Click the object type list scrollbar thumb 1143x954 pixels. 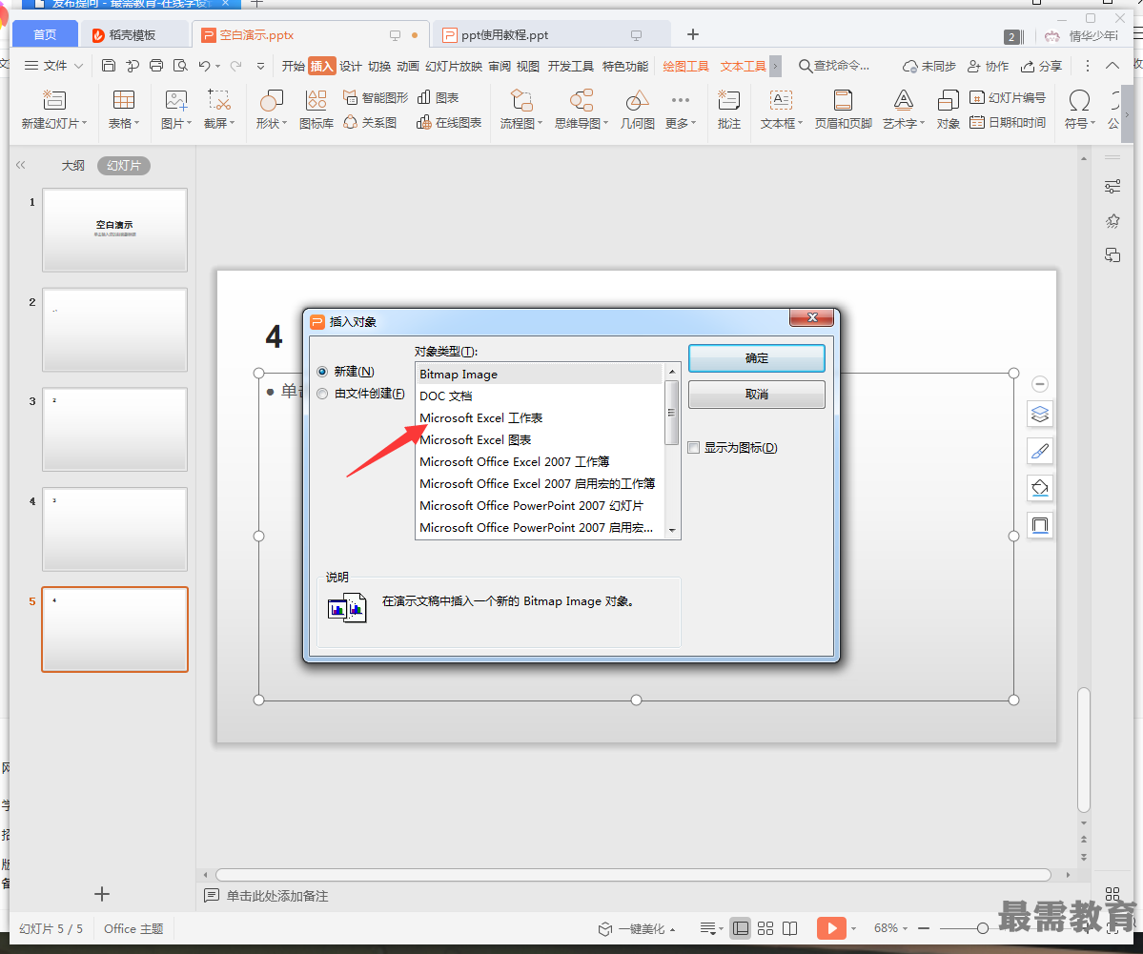coord(672,413)
